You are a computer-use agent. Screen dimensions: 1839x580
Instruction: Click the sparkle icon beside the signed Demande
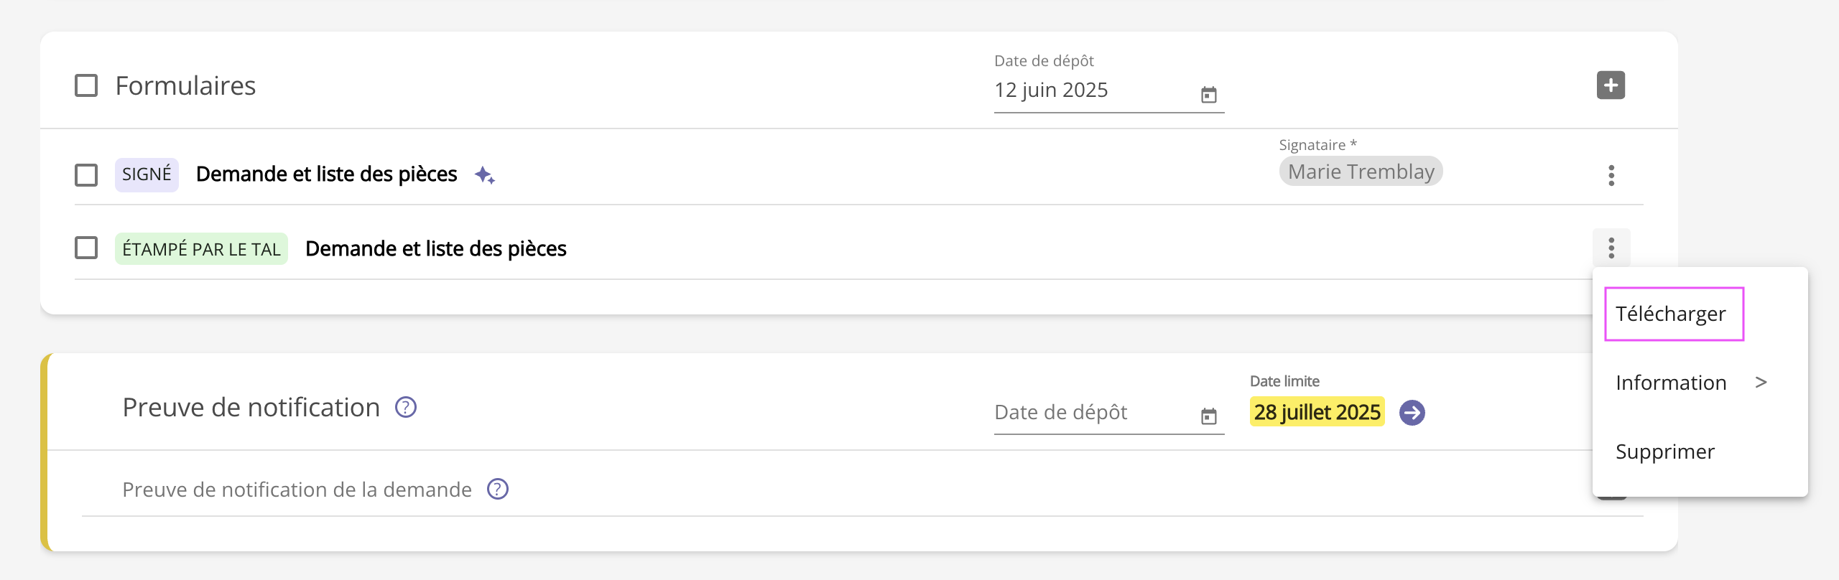[x=485, y=175]
